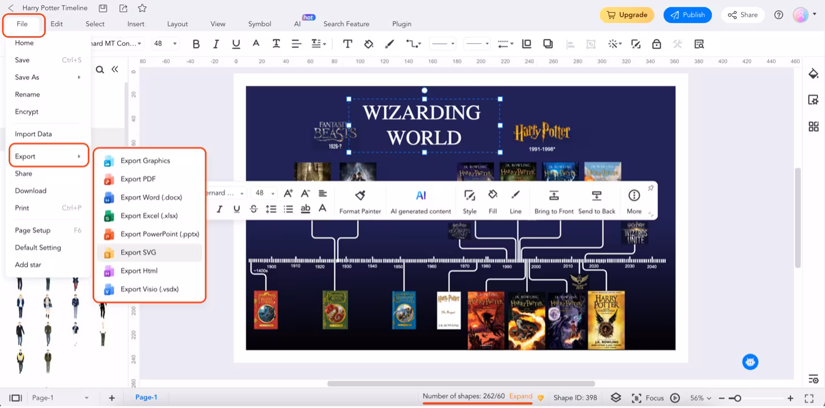The image size is (825, 408).
Task: Pin the floating toolbar with the pin icon
Action: 651,188
